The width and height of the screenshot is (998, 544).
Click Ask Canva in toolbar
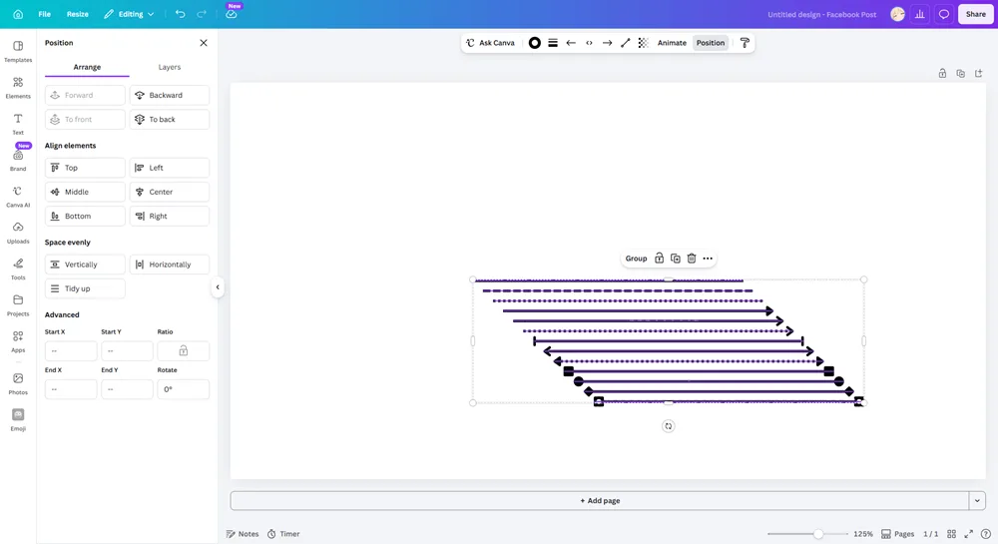coord(490,43)
